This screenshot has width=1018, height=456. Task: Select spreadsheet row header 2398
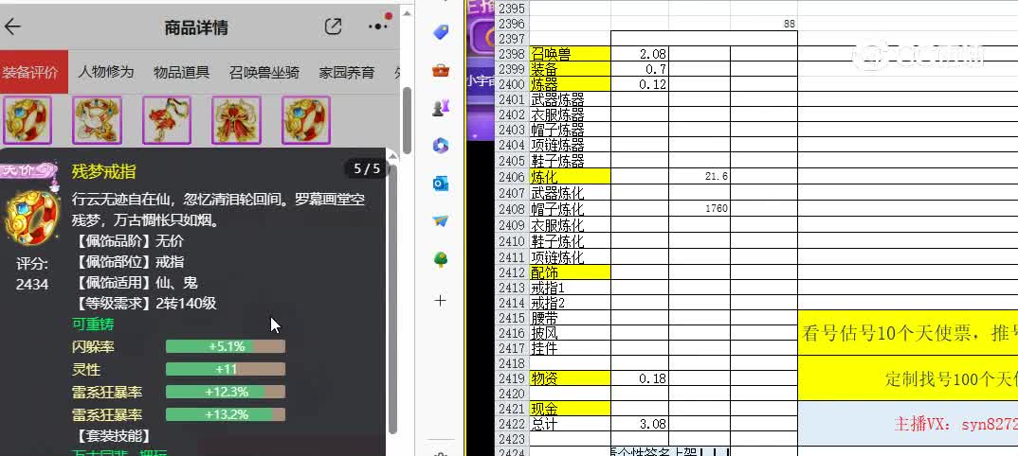click(512, 54)
